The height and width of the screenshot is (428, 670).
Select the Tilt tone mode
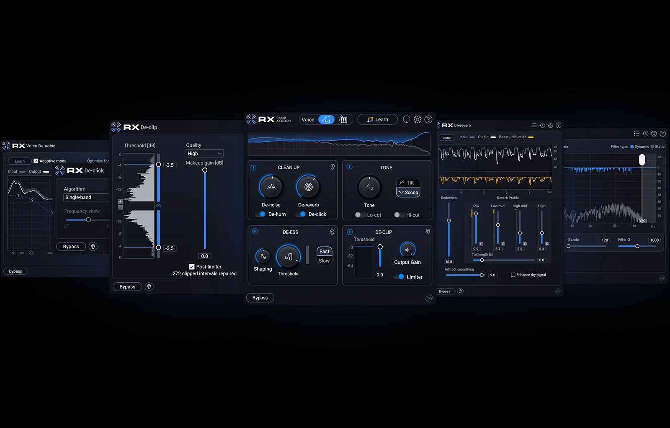408,183
